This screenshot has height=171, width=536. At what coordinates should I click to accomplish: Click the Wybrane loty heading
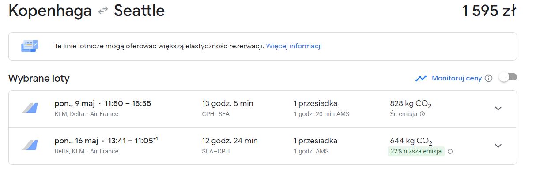click(39, 79)
